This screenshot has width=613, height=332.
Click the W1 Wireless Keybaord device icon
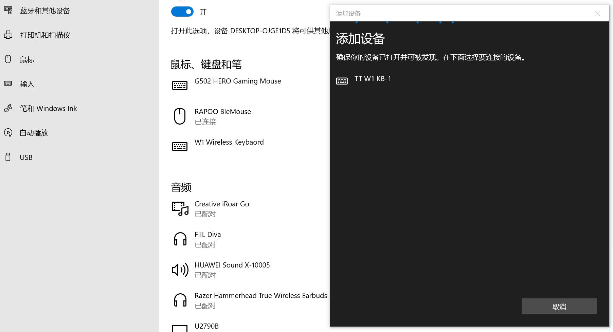click(180, 146)
